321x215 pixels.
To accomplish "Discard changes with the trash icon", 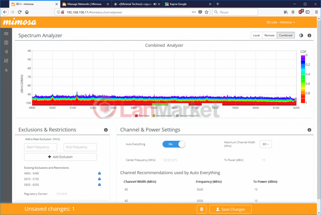I will pos(202,209).
